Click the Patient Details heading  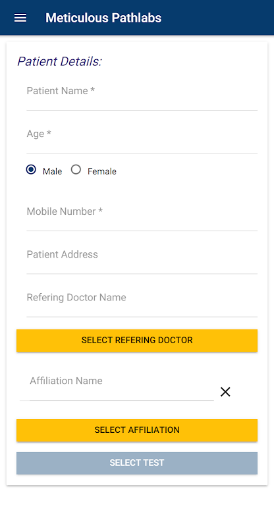[x=59, y=61]
